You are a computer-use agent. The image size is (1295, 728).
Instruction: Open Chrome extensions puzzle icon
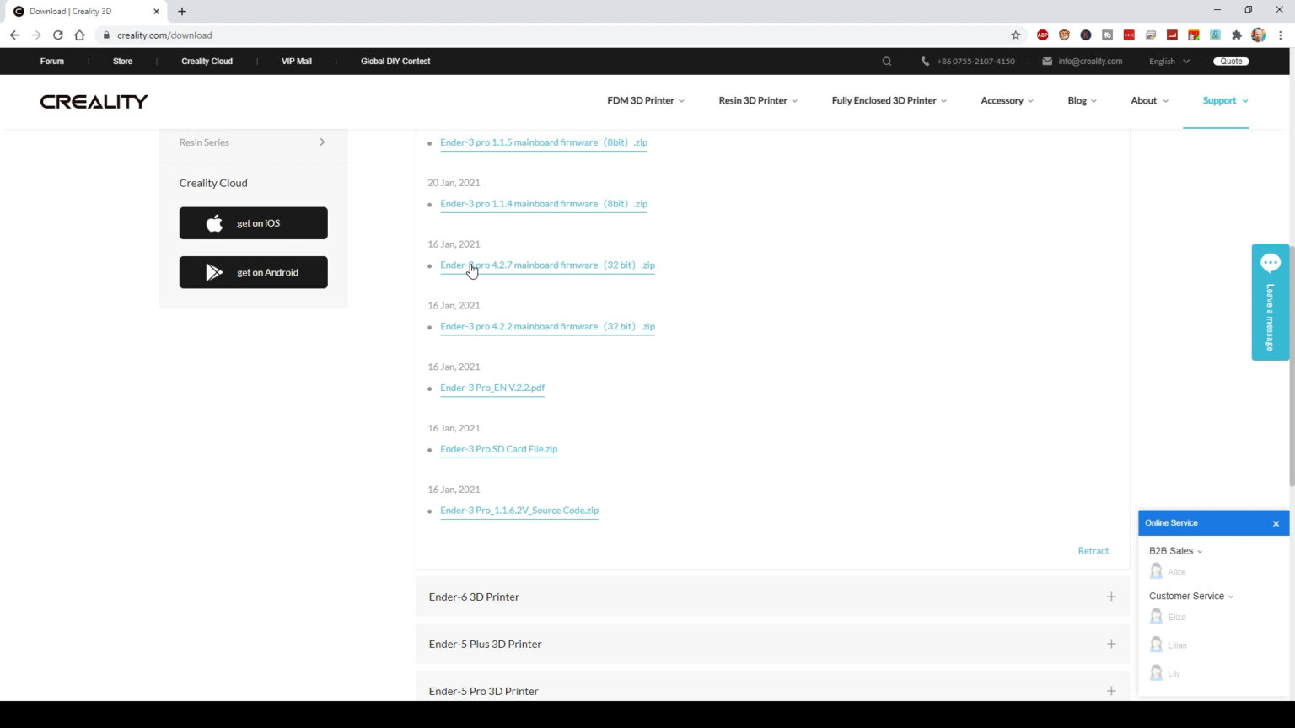(x=1236, y=35)
